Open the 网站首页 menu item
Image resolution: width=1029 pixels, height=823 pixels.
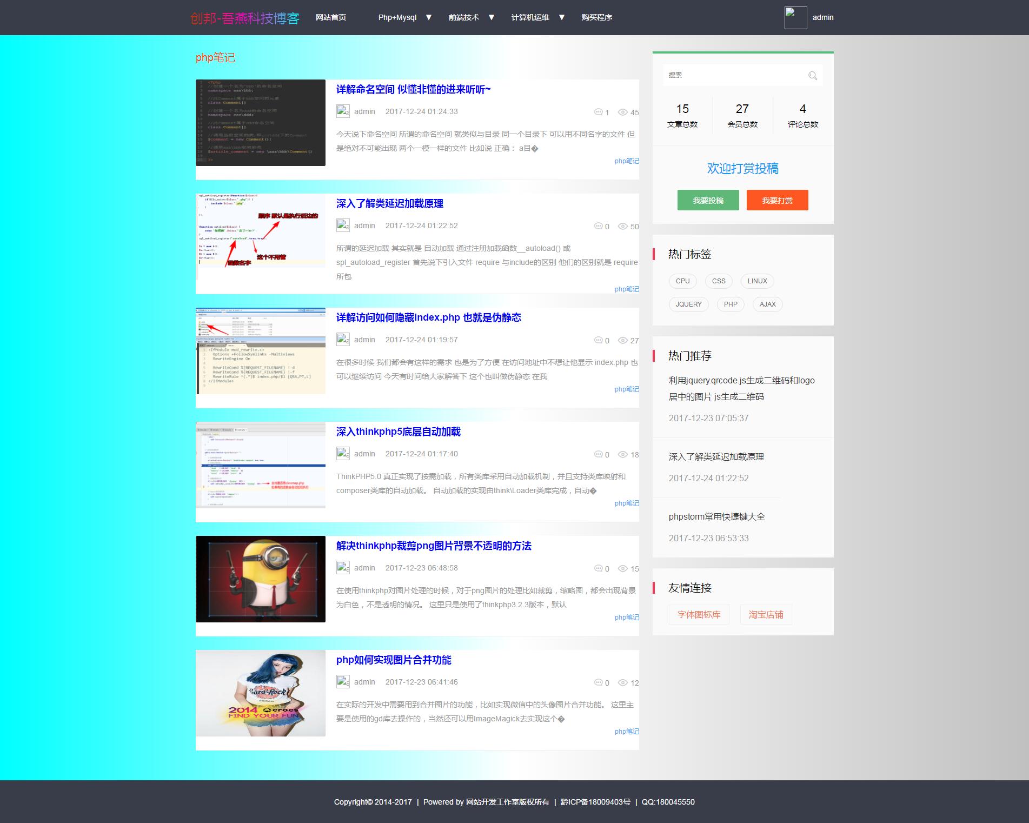[331, 17]
